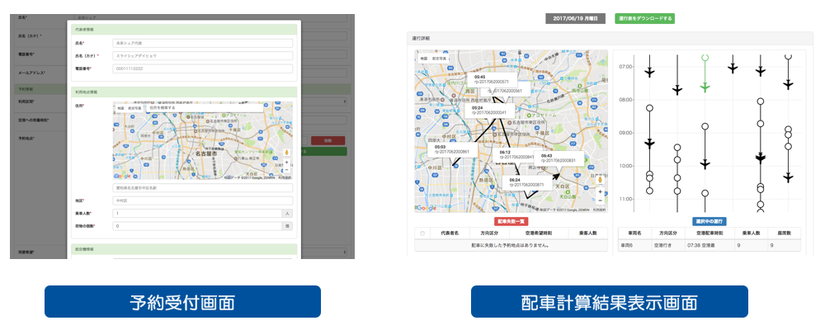Viewport: 825px width, 330px height.
Task: Click 運行表をダウンロードする download button
Action: click(644, 17)
